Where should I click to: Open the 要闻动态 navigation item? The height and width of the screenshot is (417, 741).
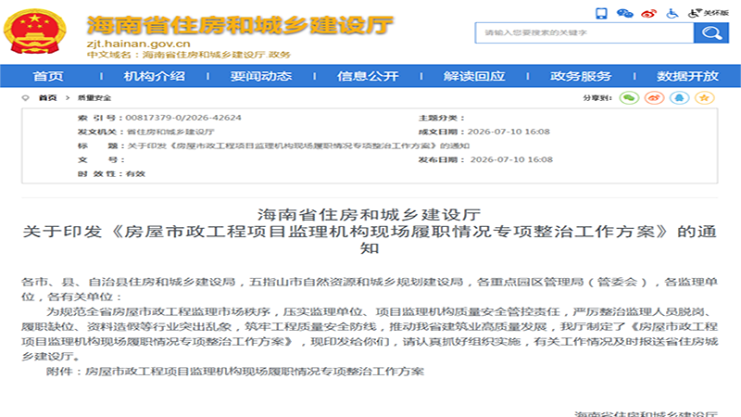click(261, 76)
